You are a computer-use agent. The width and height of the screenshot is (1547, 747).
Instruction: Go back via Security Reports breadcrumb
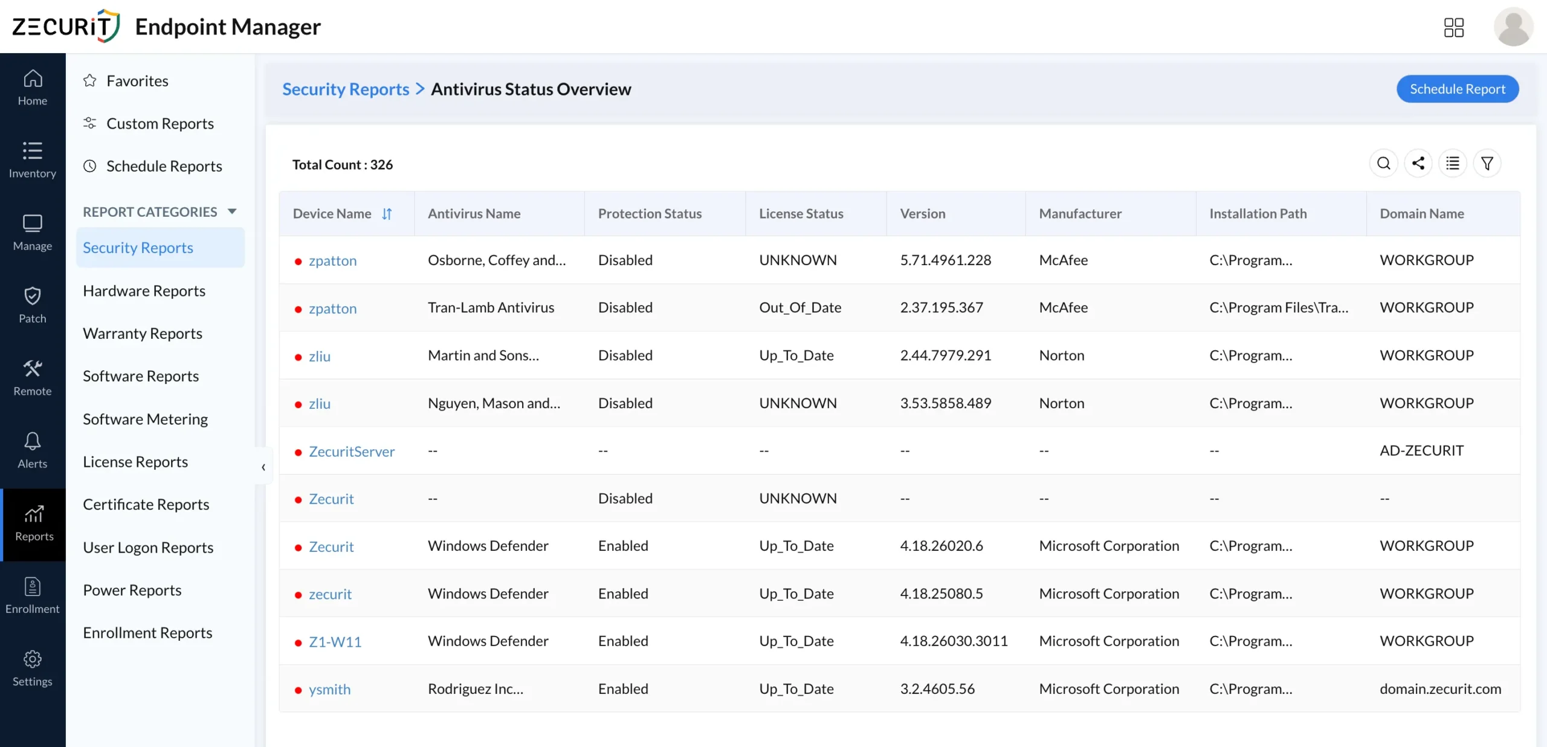point(346,89)
